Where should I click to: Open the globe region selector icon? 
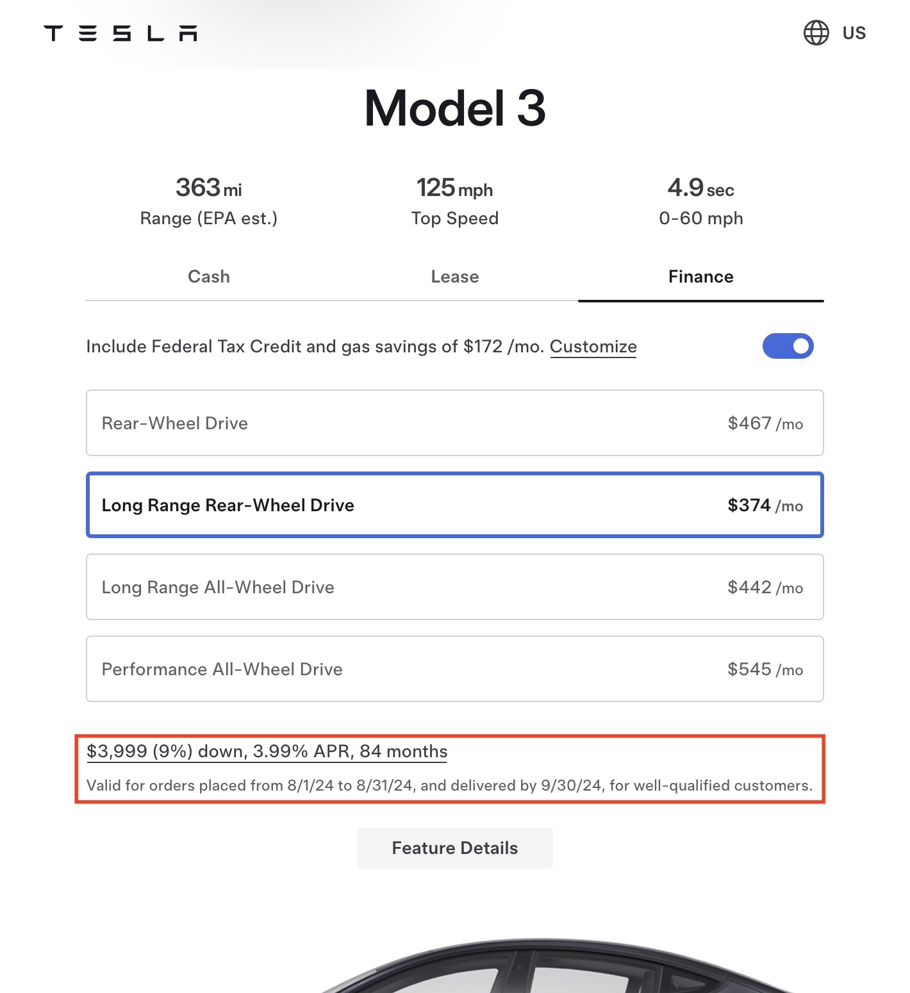[816, 33]
